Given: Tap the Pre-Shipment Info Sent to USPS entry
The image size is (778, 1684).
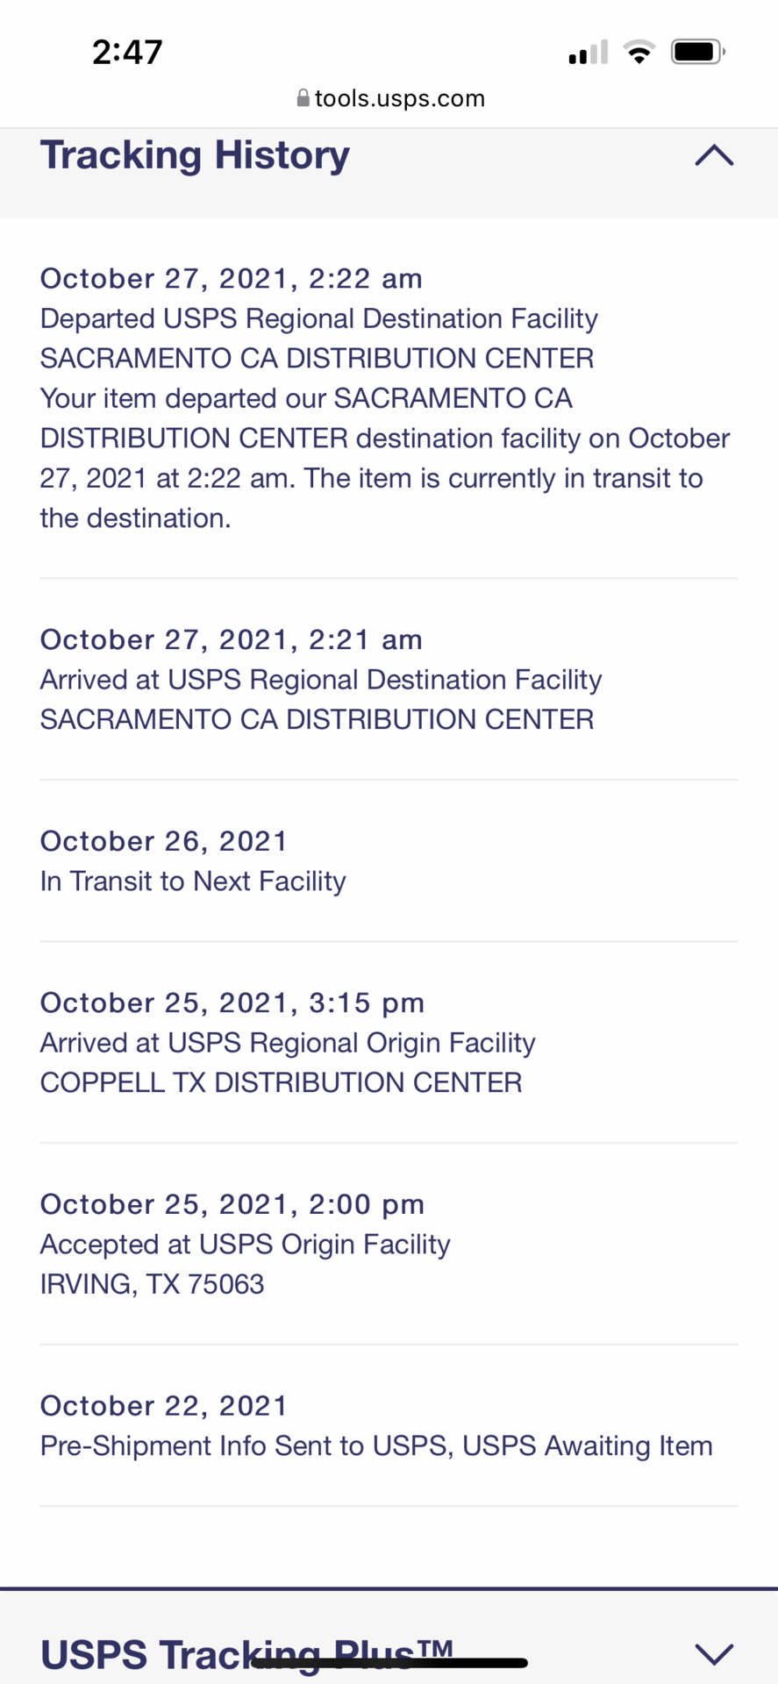Looking at the screenshot, I should pos(376,1446).
